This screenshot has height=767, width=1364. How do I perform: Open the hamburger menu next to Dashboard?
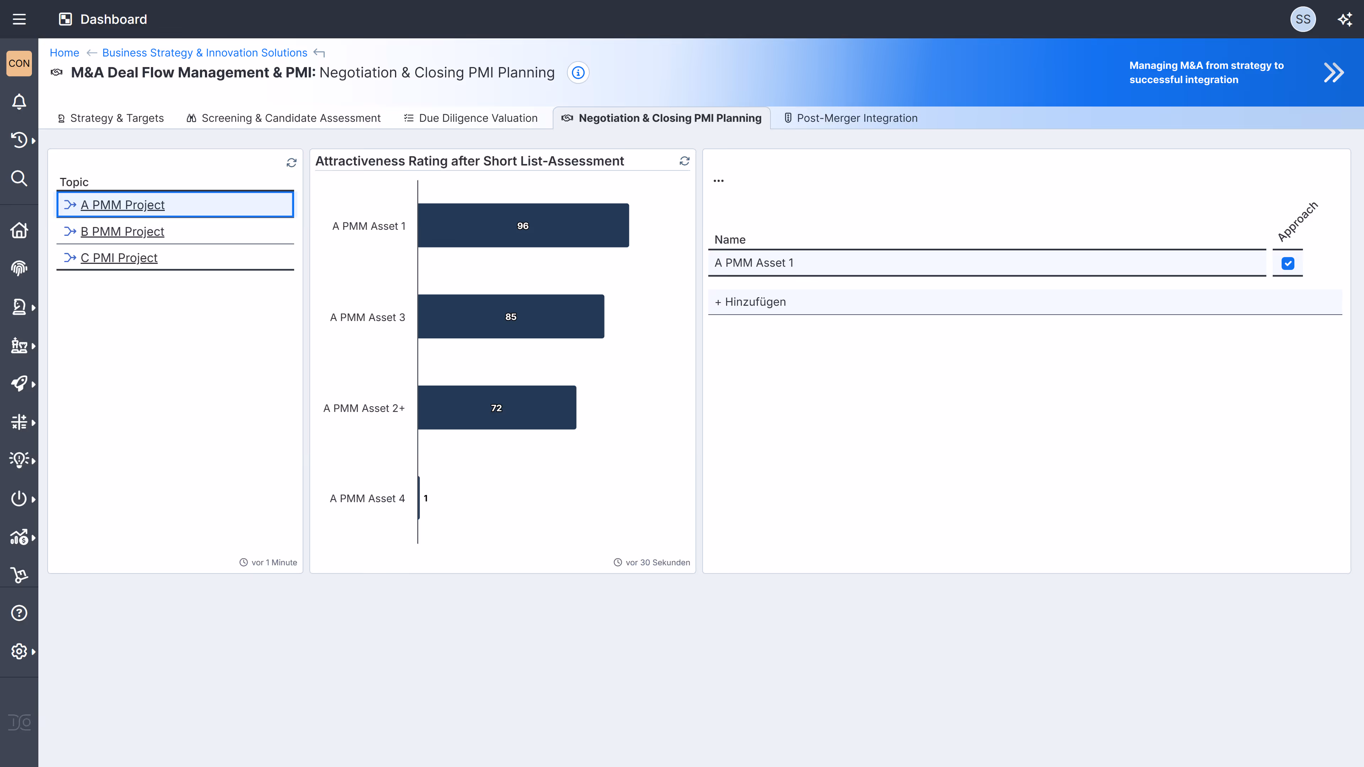(x=20, y=19)
